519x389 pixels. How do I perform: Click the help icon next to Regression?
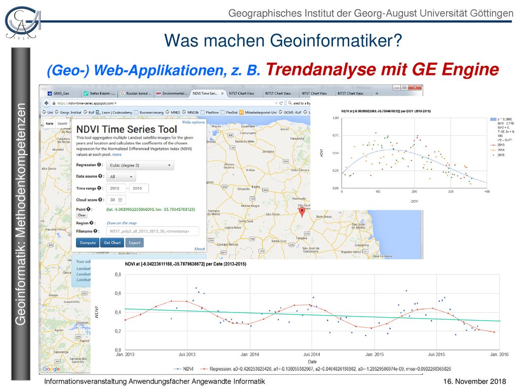(99, 165)
